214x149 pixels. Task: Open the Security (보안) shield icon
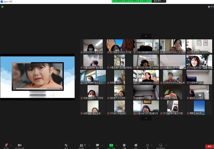coord(66,146)
